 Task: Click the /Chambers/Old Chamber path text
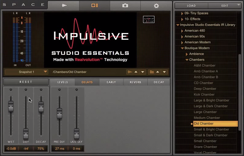tap(69, 72)
